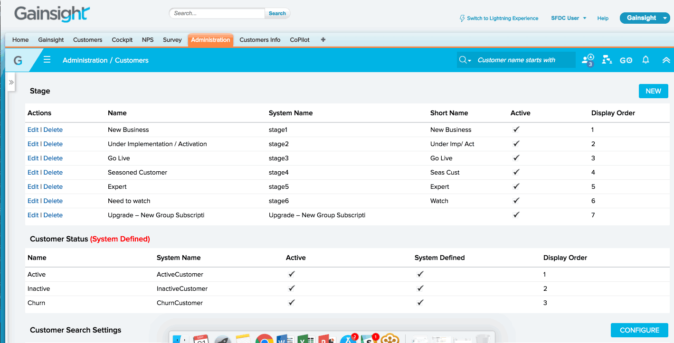Open Microsoft Word from the dock
Viewport: 674px width, 343px height.
285,339
